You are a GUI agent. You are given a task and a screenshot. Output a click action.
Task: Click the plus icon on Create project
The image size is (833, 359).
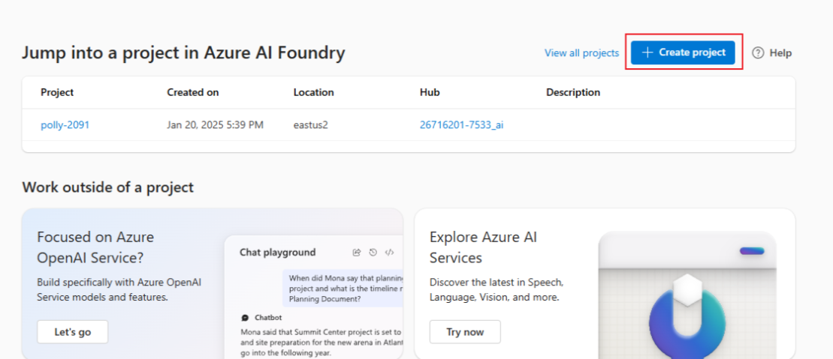point(647,52)
